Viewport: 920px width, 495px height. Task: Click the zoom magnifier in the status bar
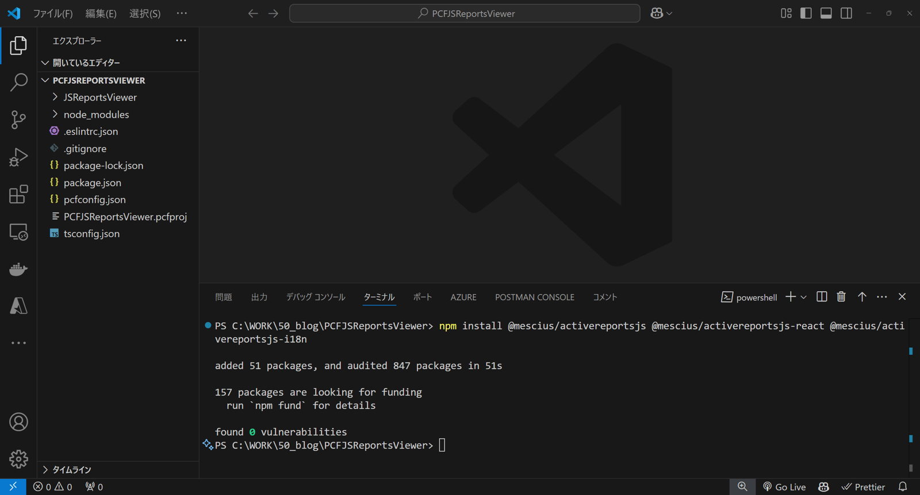coord(743,487)
